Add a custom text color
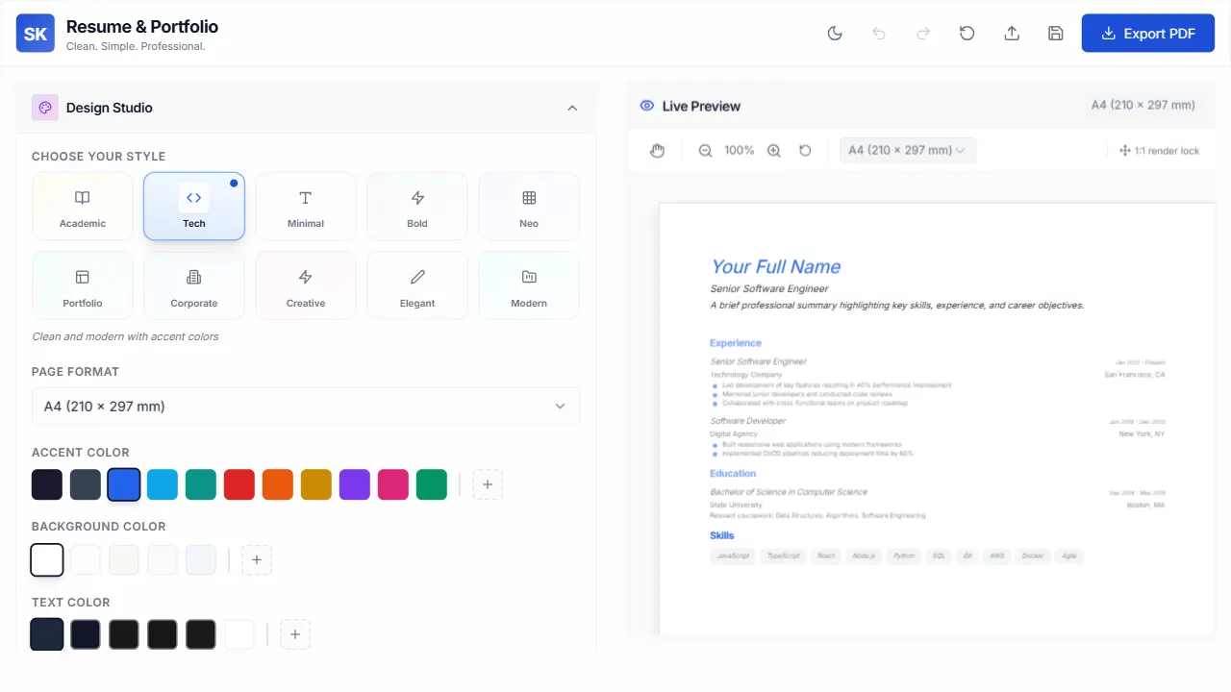 [295, 634]
